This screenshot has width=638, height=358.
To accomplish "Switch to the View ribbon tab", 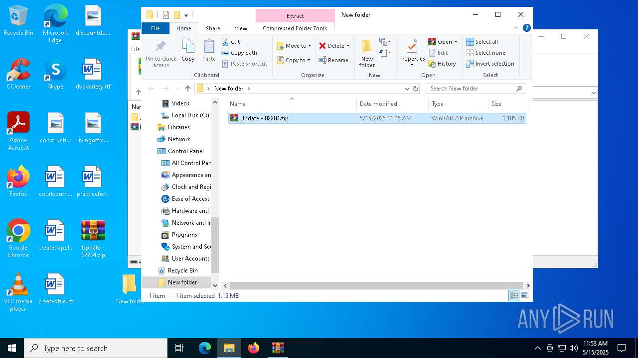I will coord(241,28).
